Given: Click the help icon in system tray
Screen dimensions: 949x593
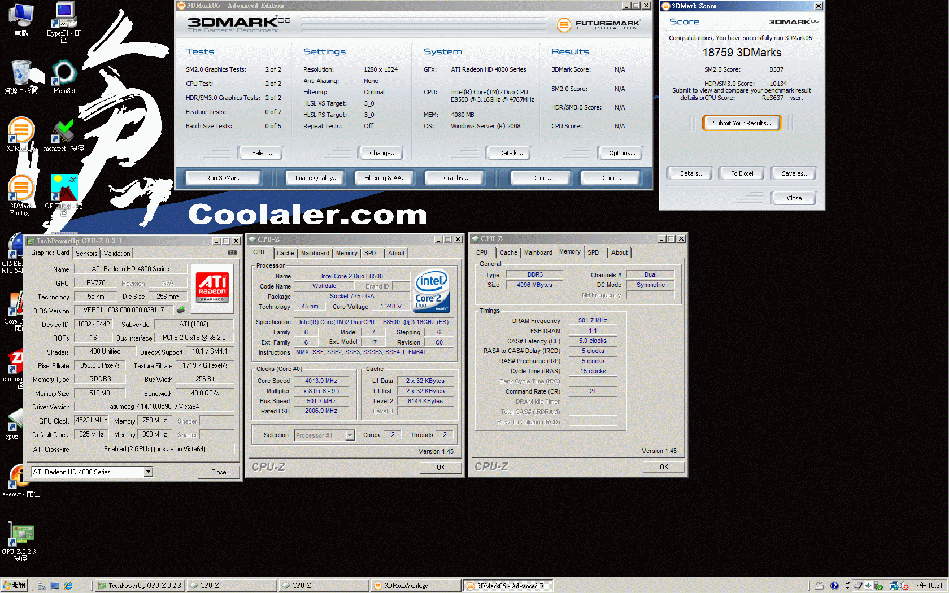Looking at the screenshot, I should [834, 586].
